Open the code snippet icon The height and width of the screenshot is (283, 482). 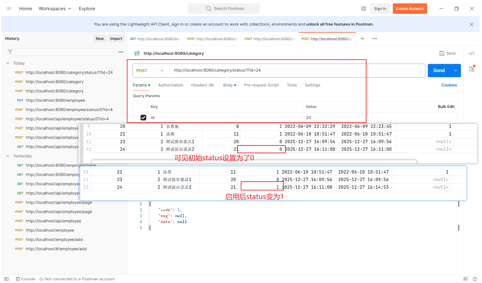[471, 53]
